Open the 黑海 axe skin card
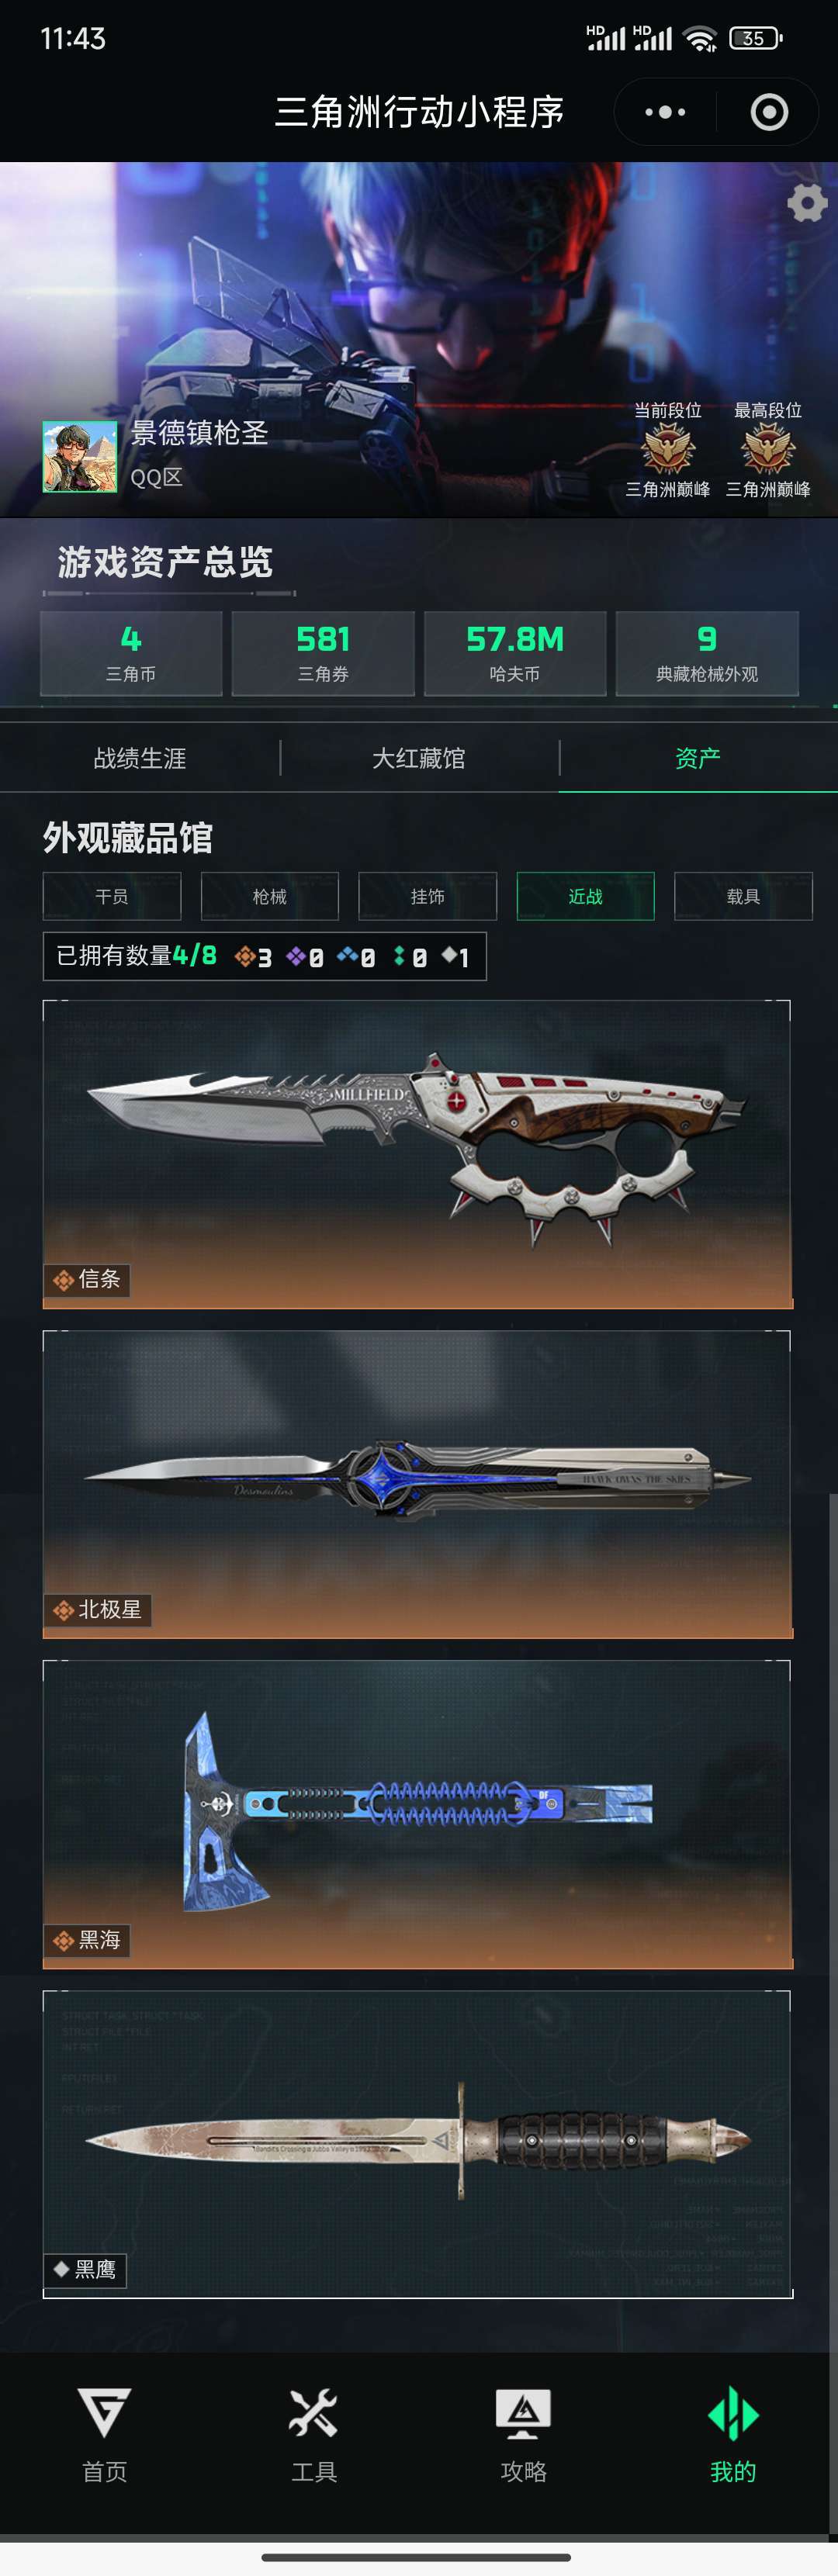Image resolution: width=838 pixels, height=2576 pixels. (418, 1815)
